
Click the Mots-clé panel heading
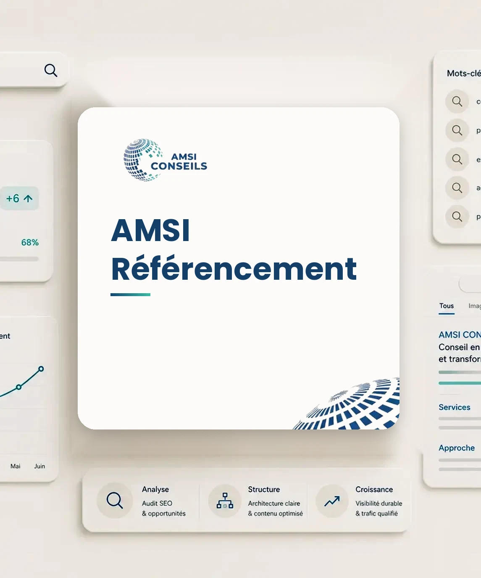click(464, 73)
